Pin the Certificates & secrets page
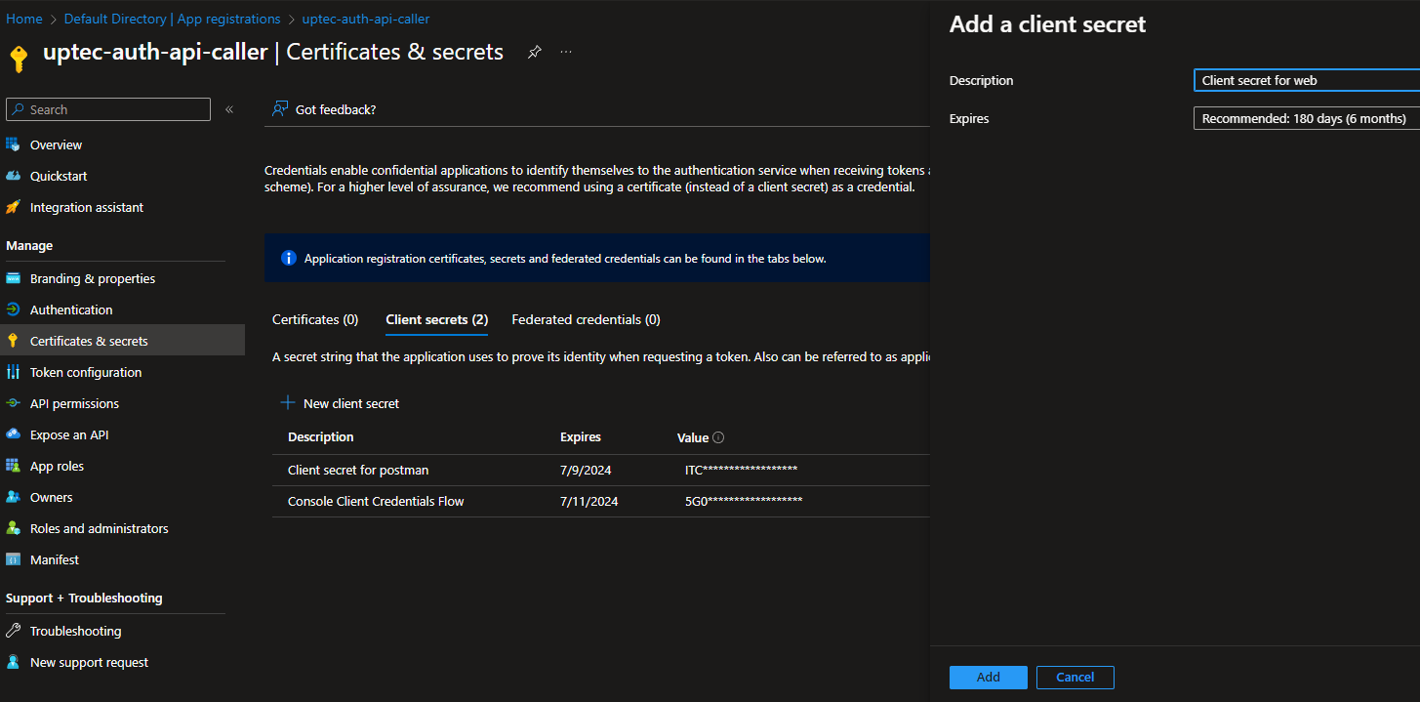 click(x=534, y=53)
